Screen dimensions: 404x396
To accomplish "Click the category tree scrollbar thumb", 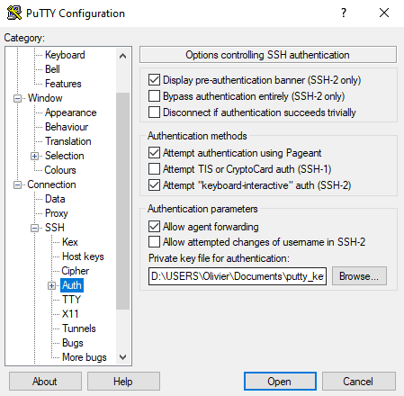I will [x=122, y=201].
